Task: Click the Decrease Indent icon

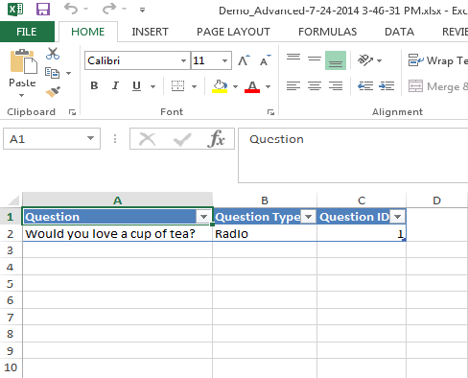Action: point(365,85)
